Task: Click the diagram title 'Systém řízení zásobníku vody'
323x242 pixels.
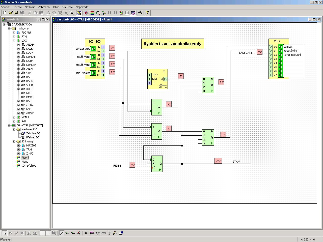Action: [172, 44]
